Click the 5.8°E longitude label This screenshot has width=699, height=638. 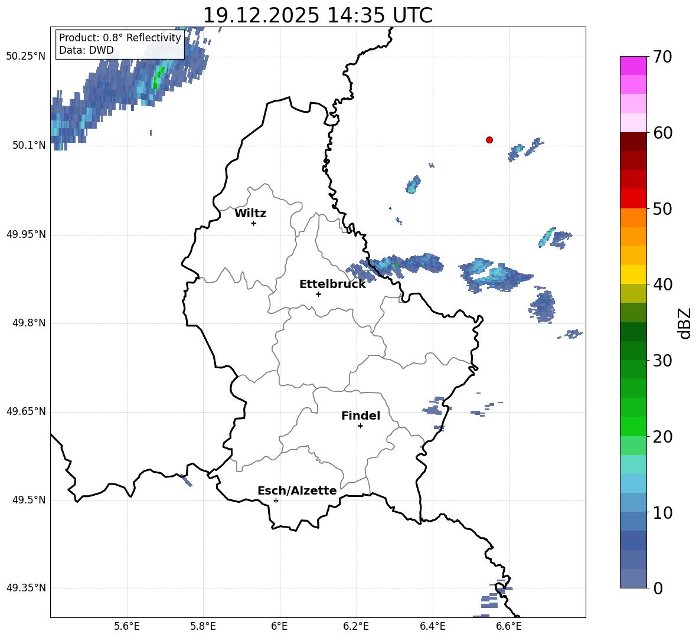(x=203, y=626)
